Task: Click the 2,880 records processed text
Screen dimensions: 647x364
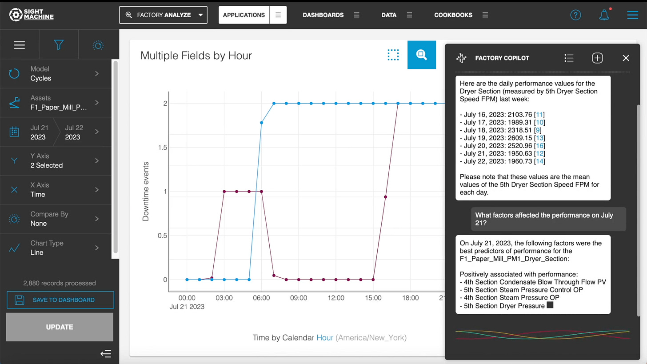Action: [60, 283]
